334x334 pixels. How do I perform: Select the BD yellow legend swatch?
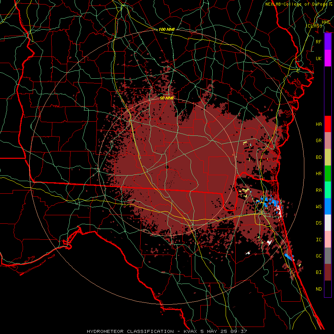(x=328, y=157)
